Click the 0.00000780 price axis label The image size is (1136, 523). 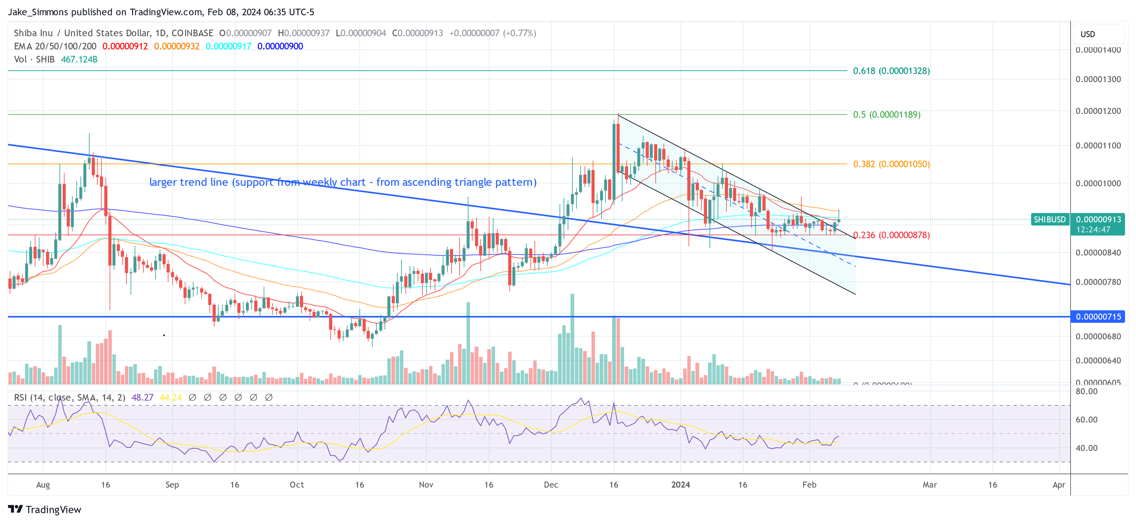click(1098, 282)
